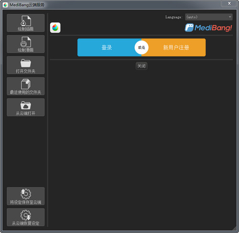Click the colorful MediBang Paint app icon
This screenshot has width=239, height=233.
click(55, 28)
